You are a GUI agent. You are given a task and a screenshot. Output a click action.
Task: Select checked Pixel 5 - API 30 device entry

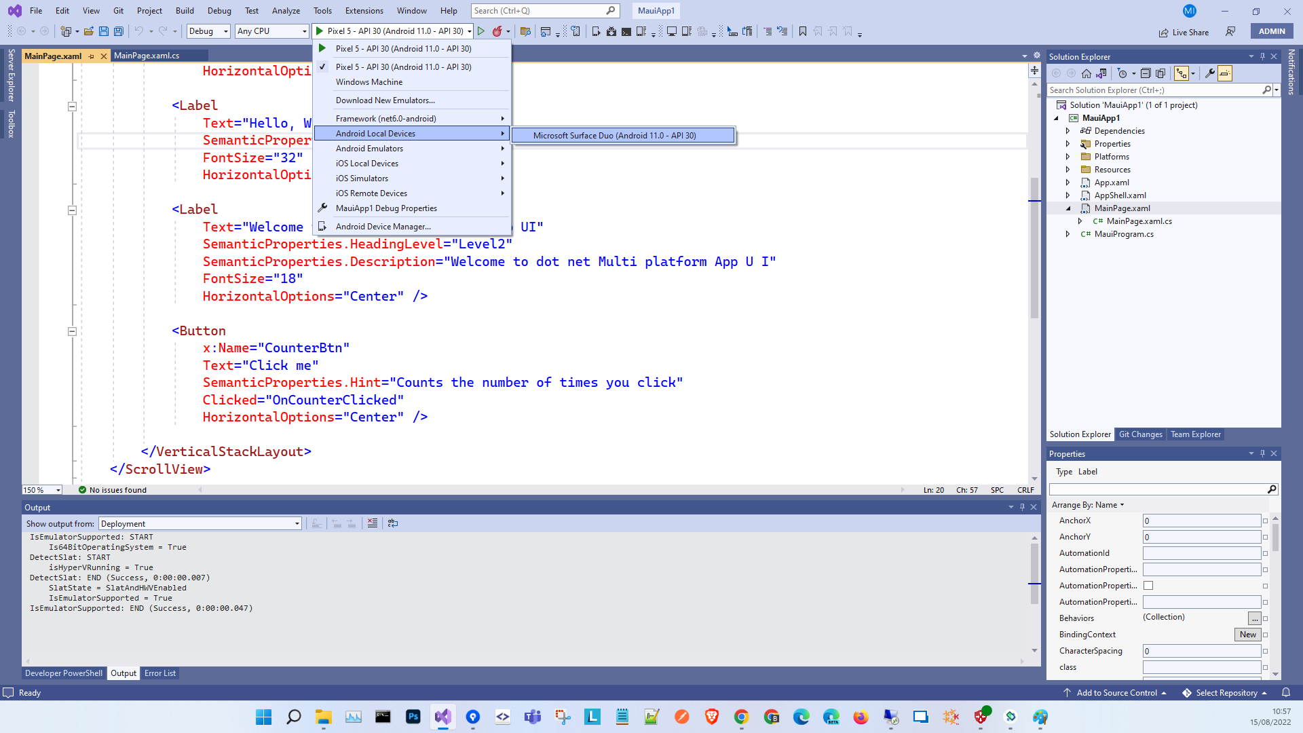[x=412, y=67]
